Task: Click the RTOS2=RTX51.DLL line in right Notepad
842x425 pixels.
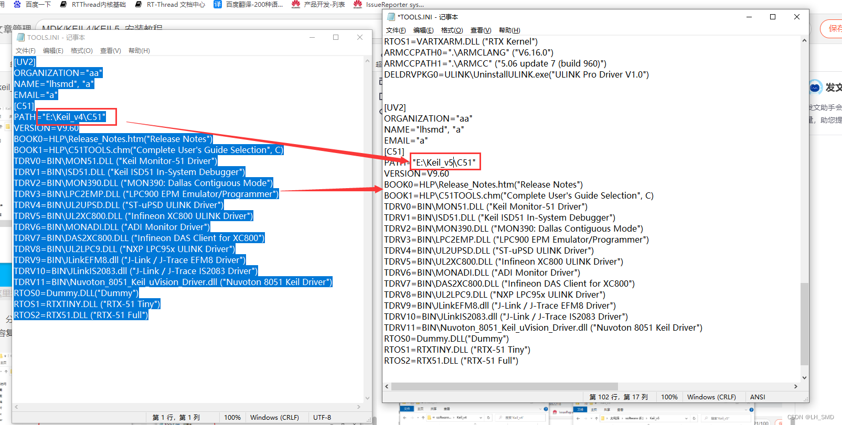Action: point(451,361)
